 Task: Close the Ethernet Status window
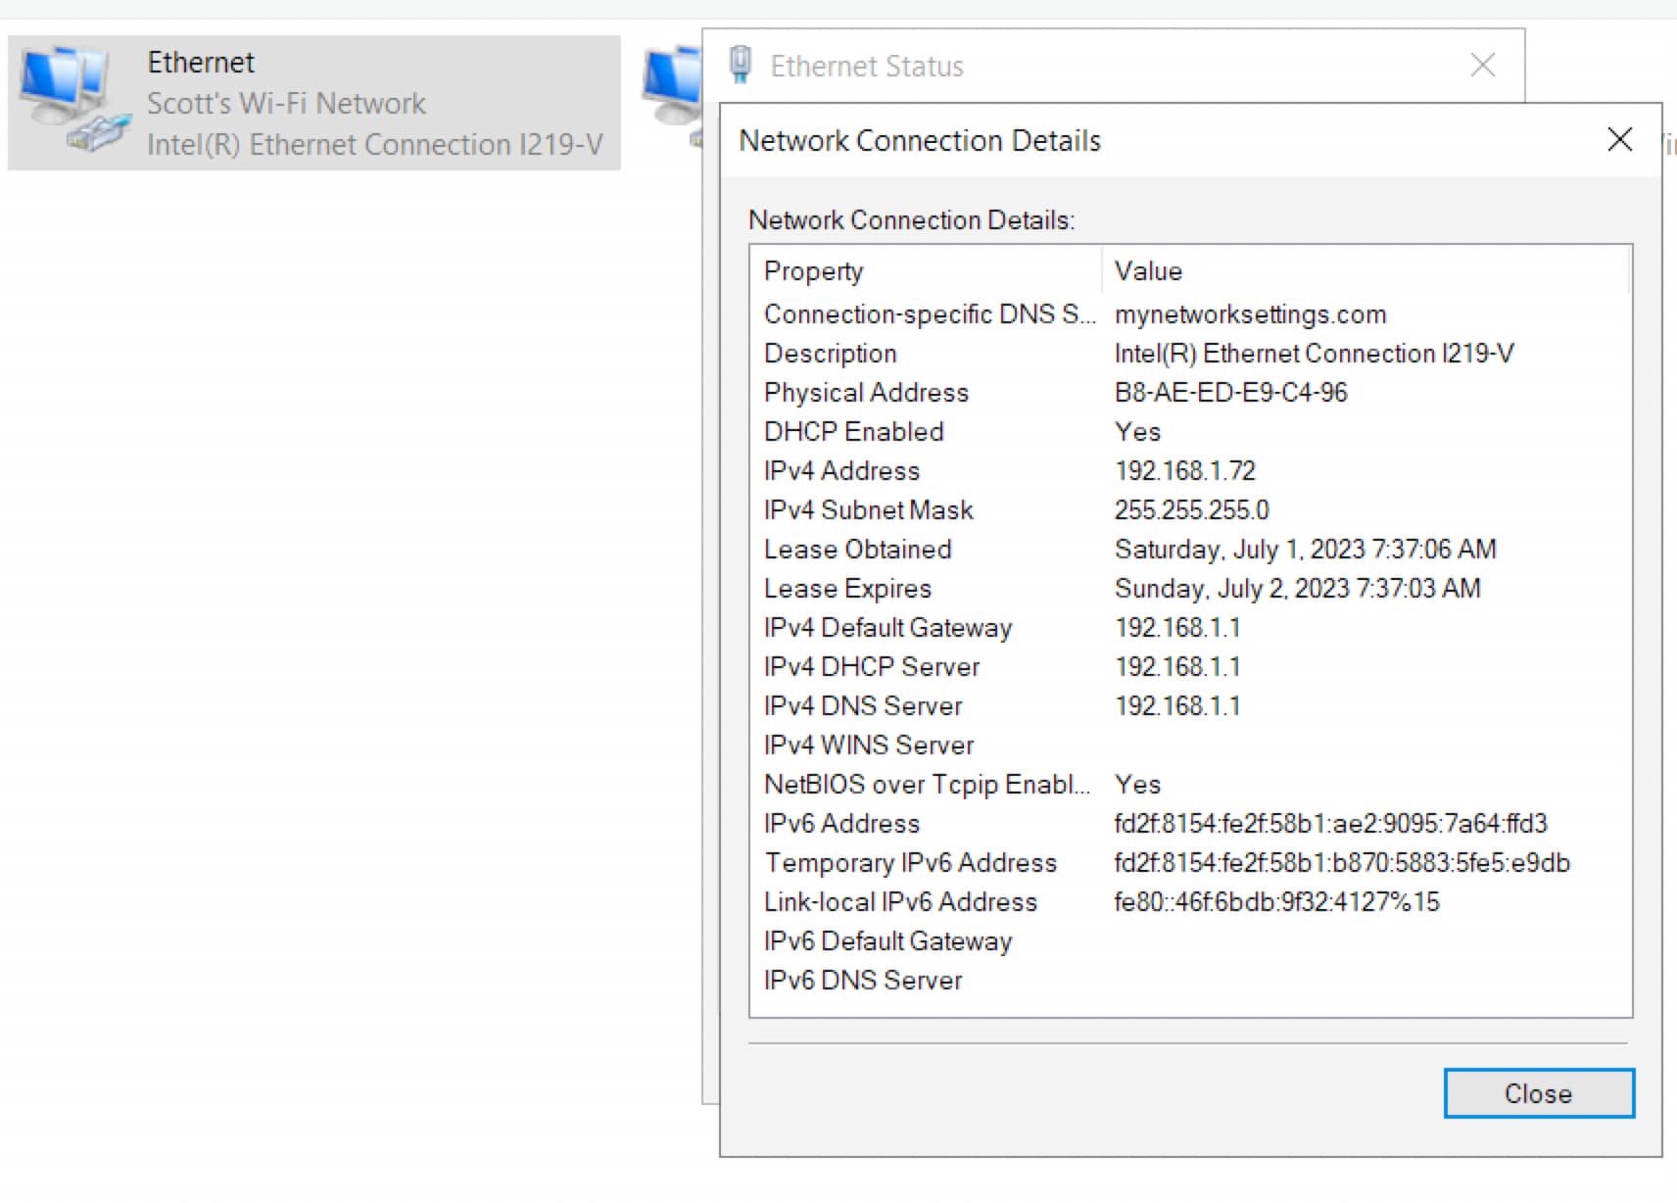click(x=1483, y=66)
